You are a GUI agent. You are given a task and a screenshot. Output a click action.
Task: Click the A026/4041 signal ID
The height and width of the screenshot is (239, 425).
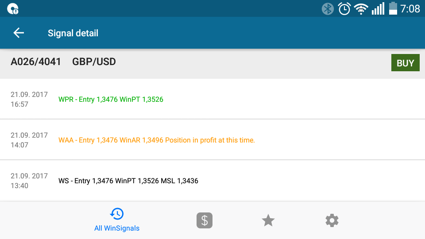point(36,62)
